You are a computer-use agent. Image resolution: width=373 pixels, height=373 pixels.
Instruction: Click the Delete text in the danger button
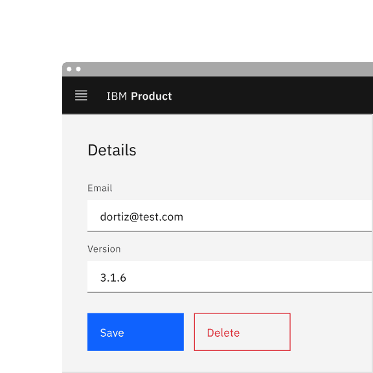223,333
